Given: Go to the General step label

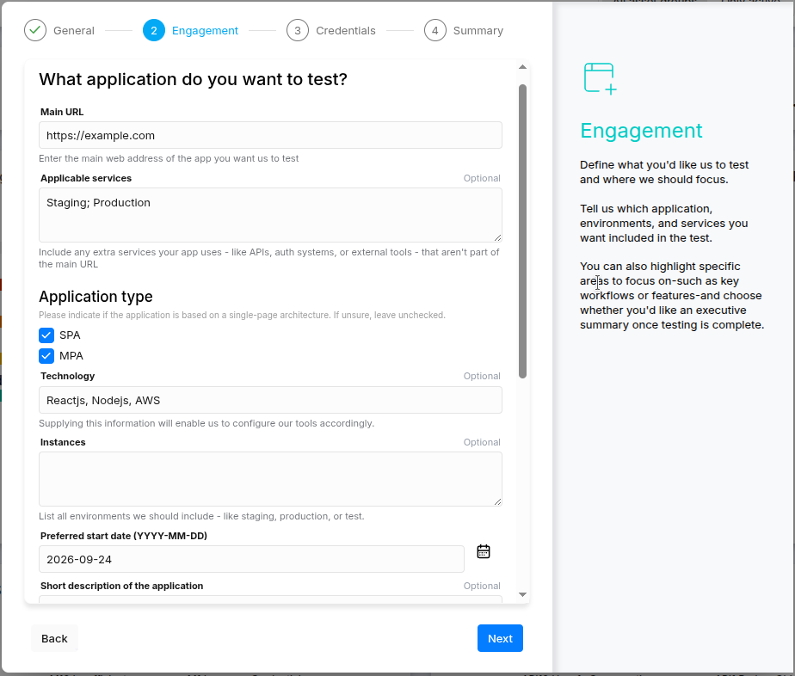Looking at the screenshot, I should click(74, 30).
